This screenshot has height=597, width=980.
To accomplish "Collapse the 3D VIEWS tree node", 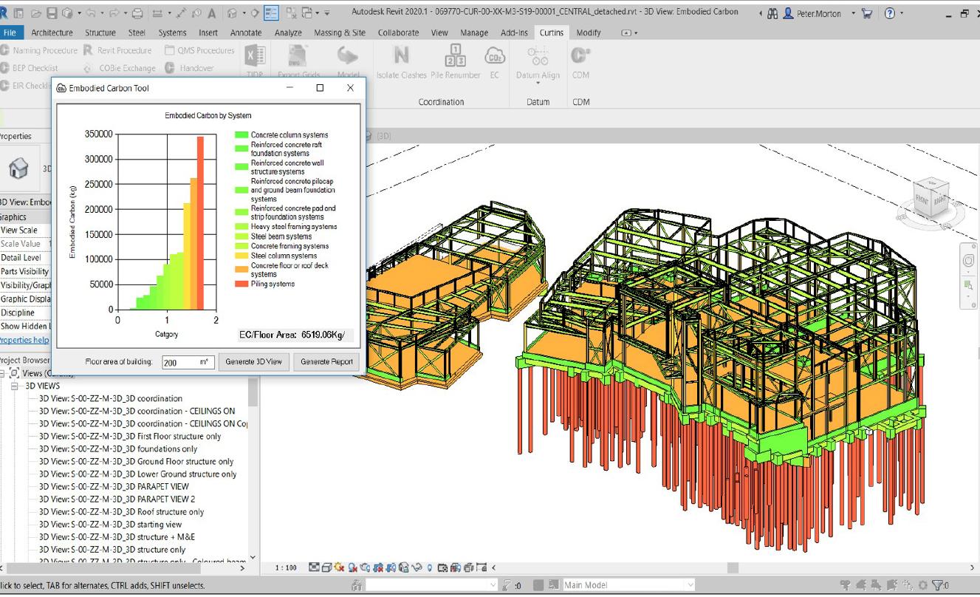I will (15, 386).
